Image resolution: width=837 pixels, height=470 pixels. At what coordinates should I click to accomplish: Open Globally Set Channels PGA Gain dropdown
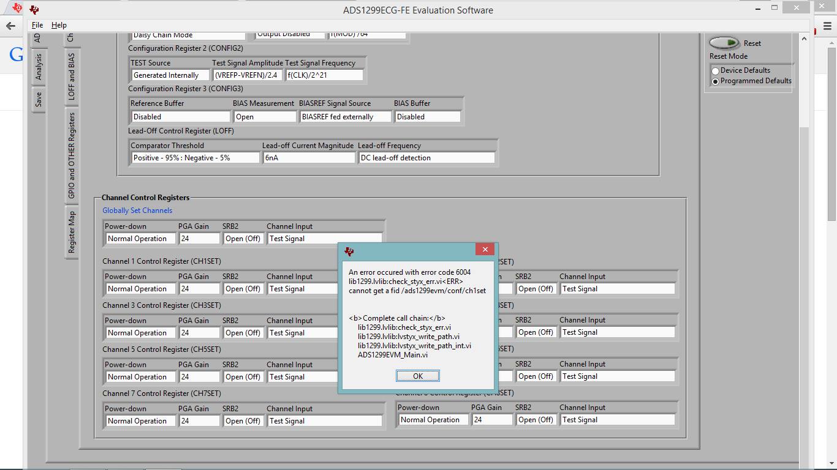click(x=199, y=239)
